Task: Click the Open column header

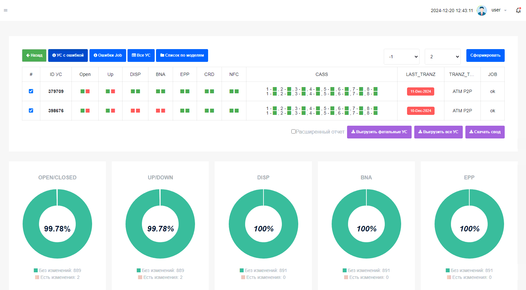Action: point(85,74)
